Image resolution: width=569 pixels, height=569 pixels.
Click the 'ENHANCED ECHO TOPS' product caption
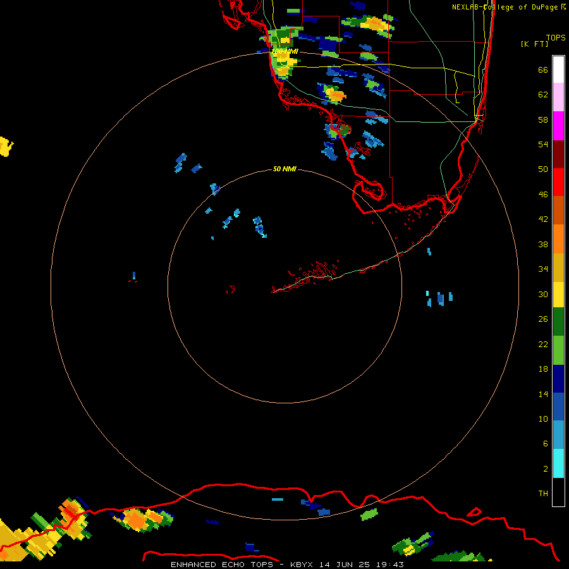pos(222,565)
